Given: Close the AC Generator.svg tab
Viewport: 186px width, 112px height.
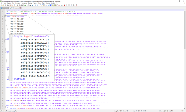Looking at the screenshot, I should 20,8.
